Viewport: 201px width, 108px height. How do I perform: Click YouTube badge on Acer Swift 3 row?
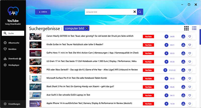(148, 95)
